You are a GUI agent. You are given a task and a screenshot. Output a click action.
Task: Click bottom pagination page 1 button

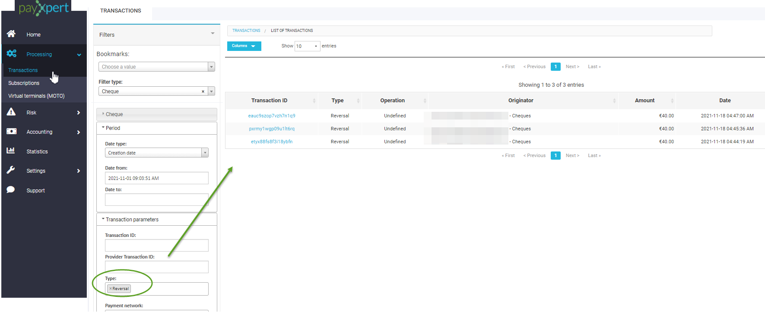pyautogui.click(x=555, y=155)
